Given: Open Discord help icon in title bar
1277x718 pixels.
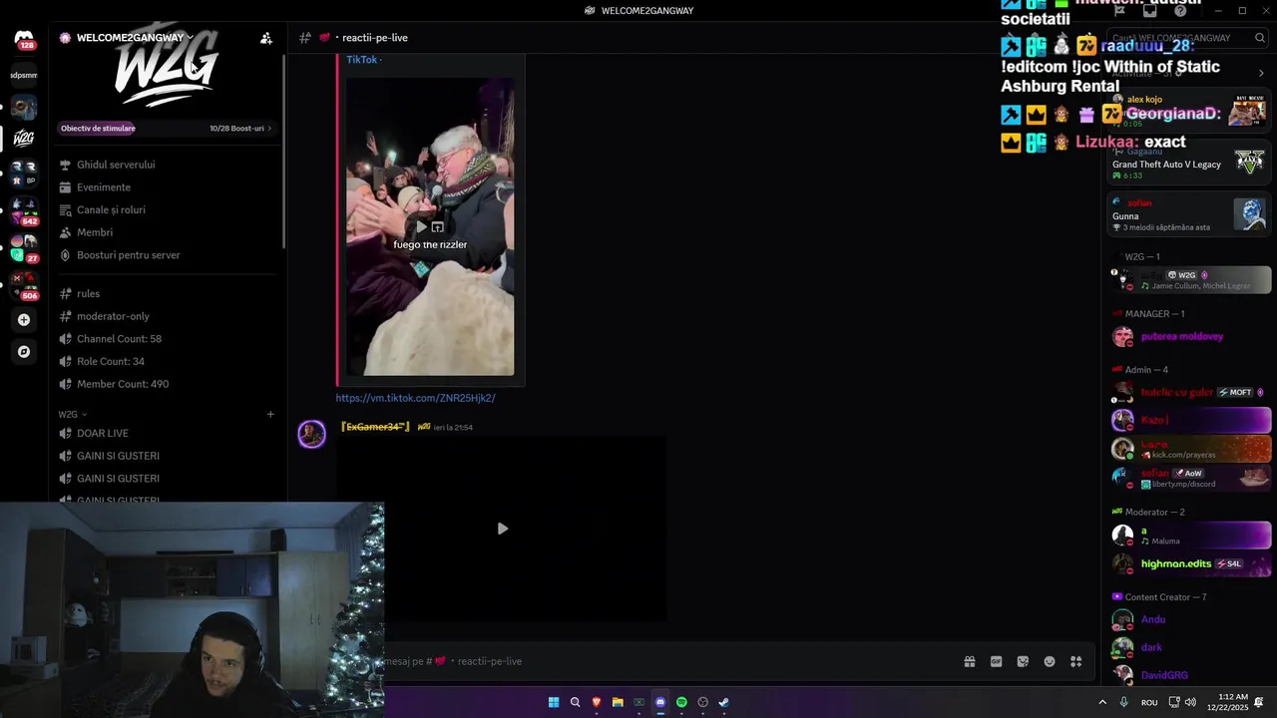Looking at the screenshot, I should (x=1180, y=11).
